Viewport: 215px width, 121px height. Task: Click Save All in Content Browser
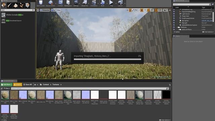click(28, 85)
